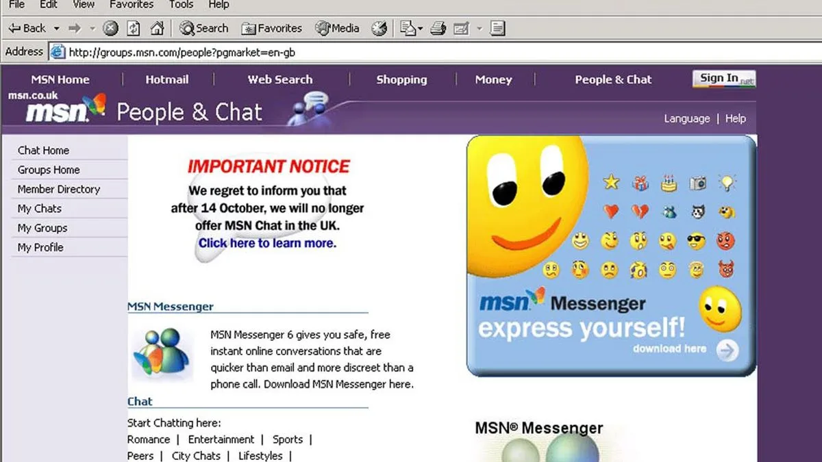Open Member Directory in sidebar
Viewport: 822px width, 462px height.
[59, 189]
